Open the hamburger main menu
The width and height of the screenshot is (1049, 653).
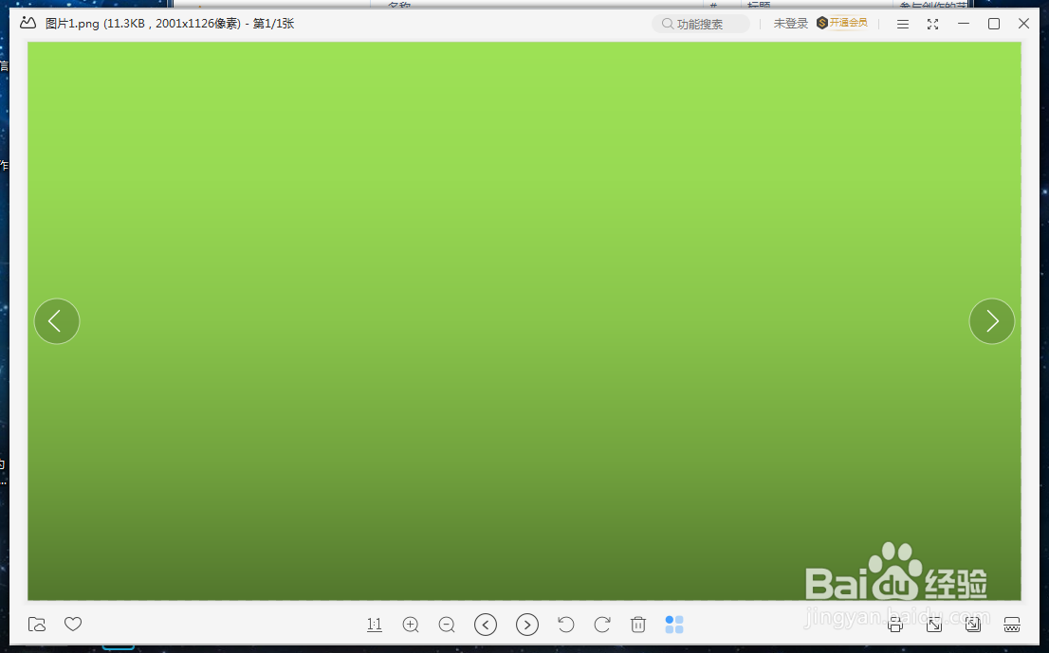pos(903,24)
